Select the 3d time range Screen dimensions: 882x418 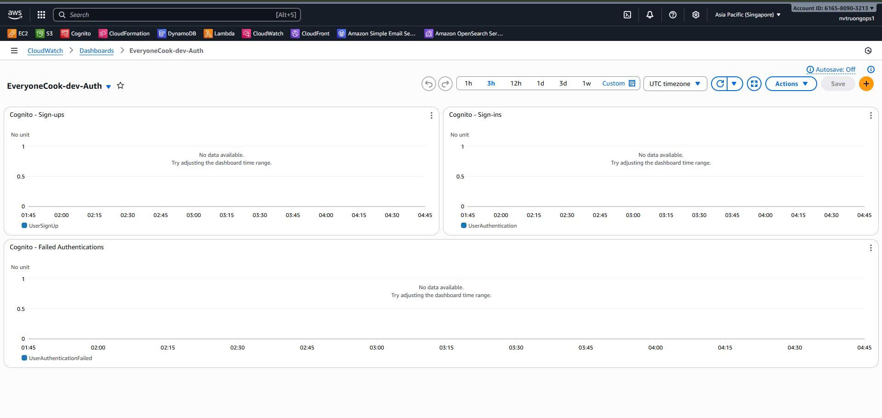pyautogui.click(x=563, y=83)
